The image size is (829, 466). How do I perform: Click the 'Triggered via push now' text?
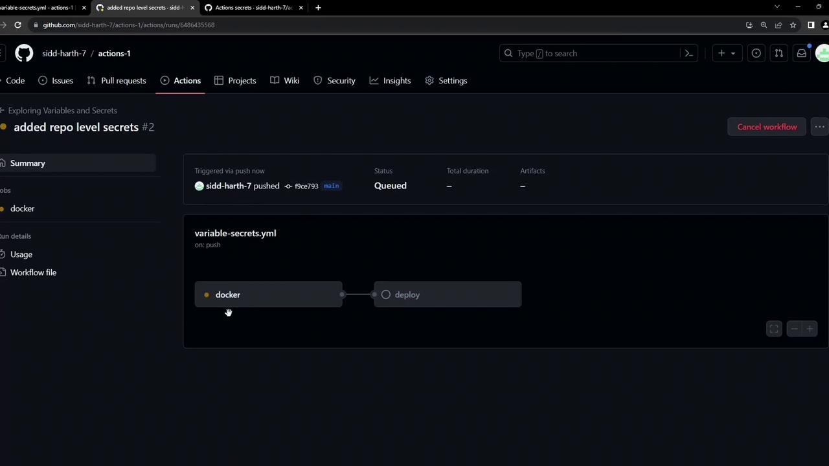pyautogui.click(x=230, y=171)
